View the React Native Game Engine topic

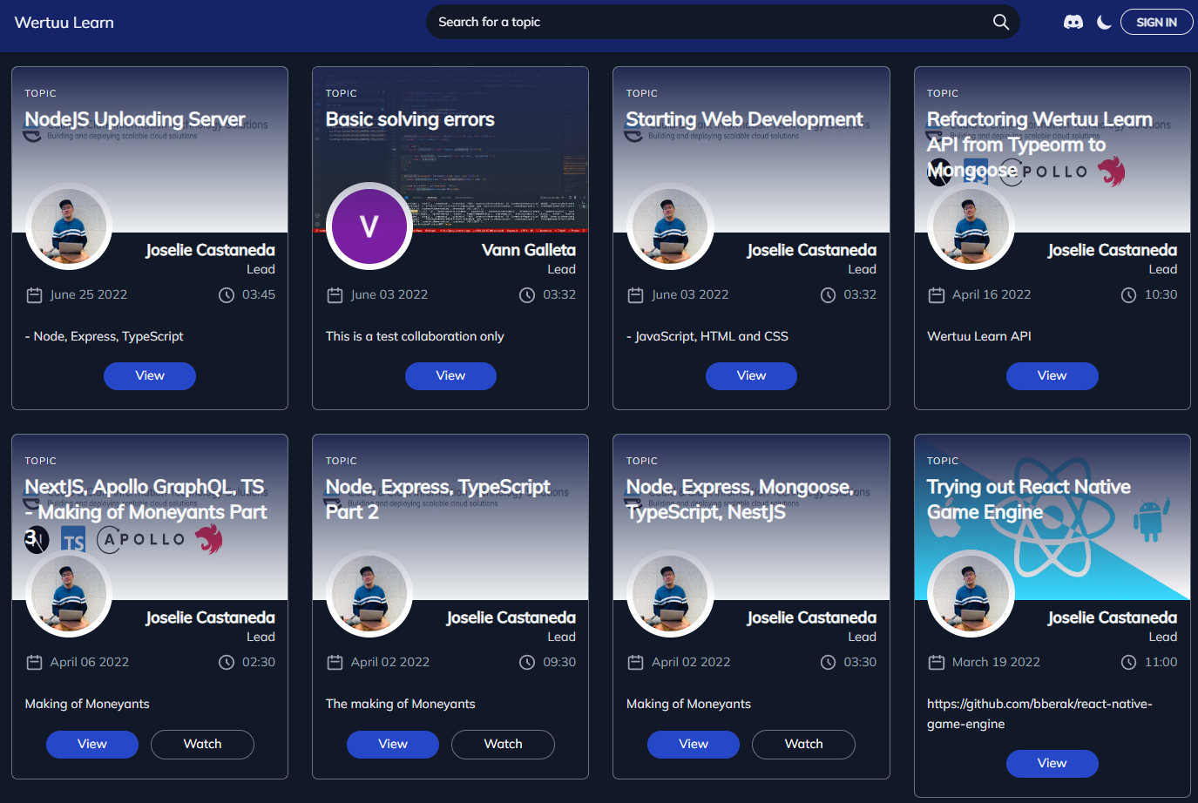pos(1051,764)
